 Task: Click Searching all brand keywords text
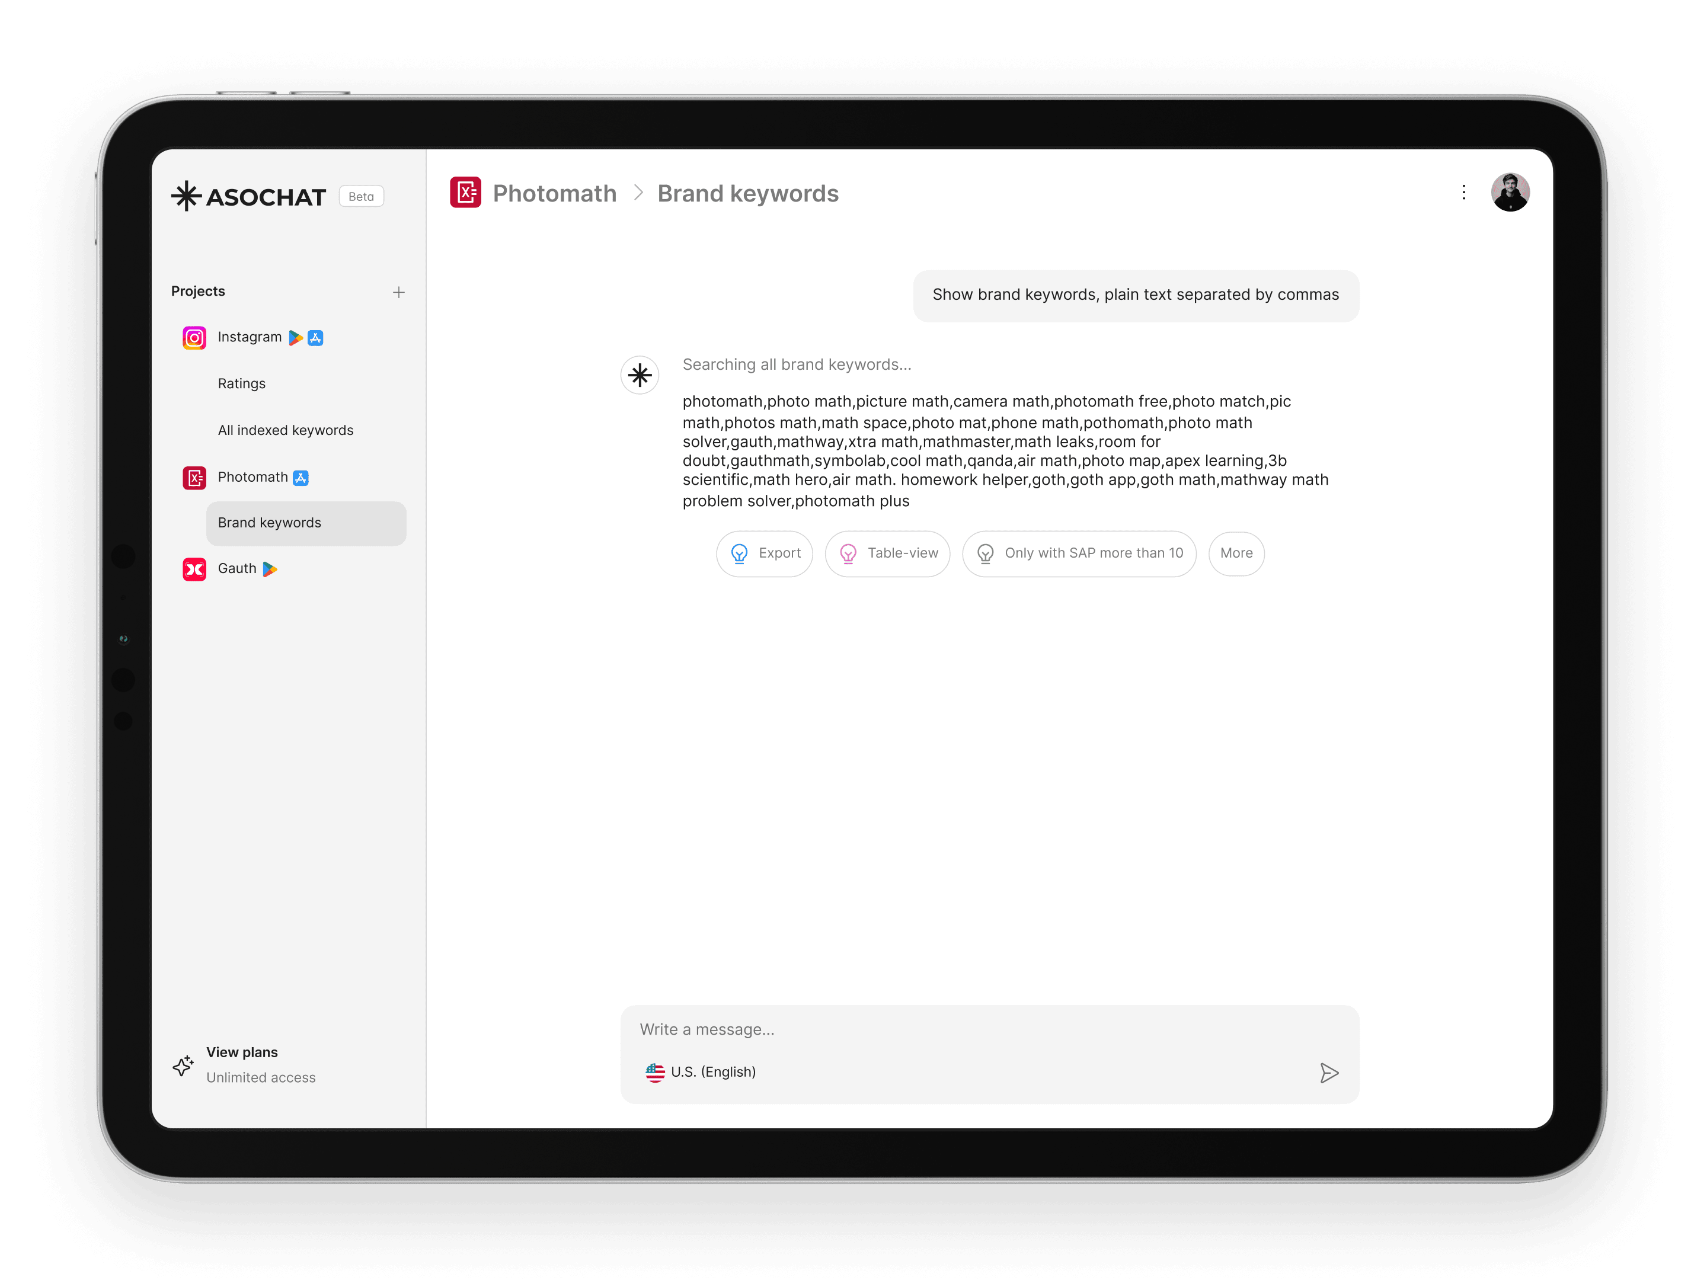(797, 364)
